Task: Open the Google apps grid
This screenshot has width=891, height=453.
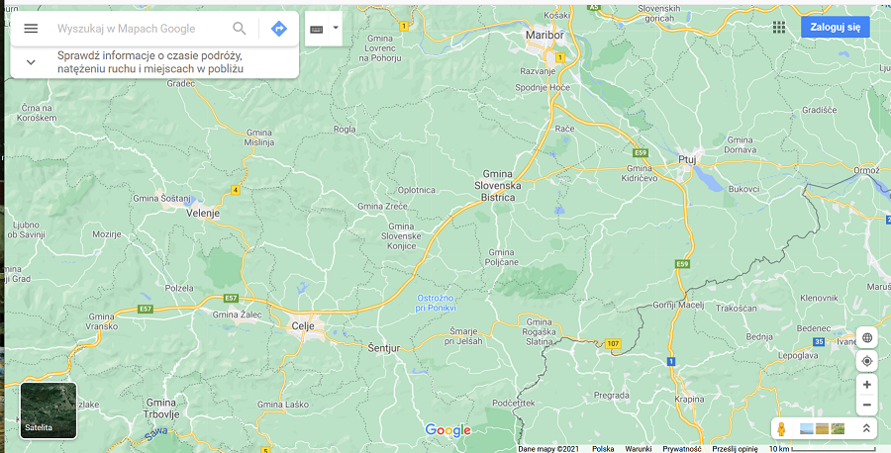Action: [779, 28]
